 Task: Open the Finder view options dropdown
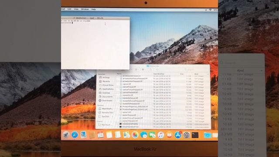[136, 69]
